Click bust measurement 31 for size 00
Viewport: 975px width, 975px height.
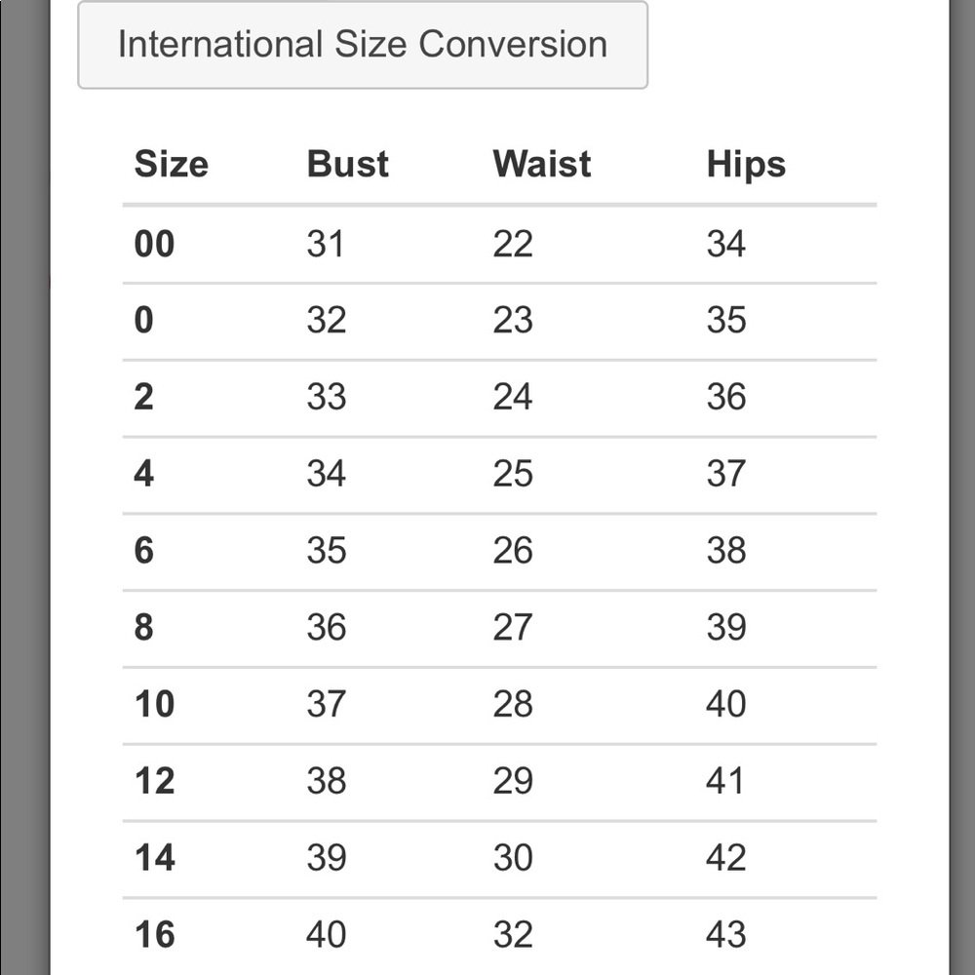[325, 244]
